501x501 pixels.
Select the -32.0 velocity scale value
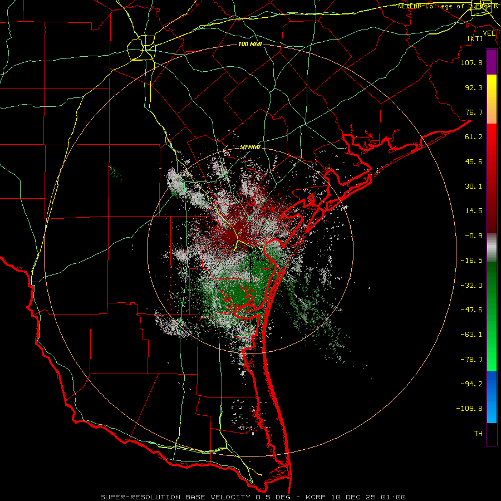click(471, 286)
